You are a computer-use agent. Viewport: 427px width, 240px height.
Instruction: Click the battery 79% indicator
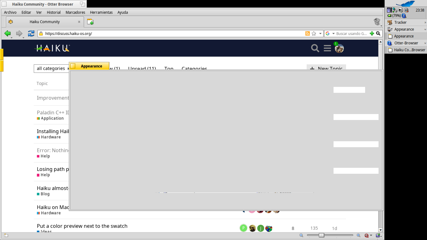[x=394, y=16]
